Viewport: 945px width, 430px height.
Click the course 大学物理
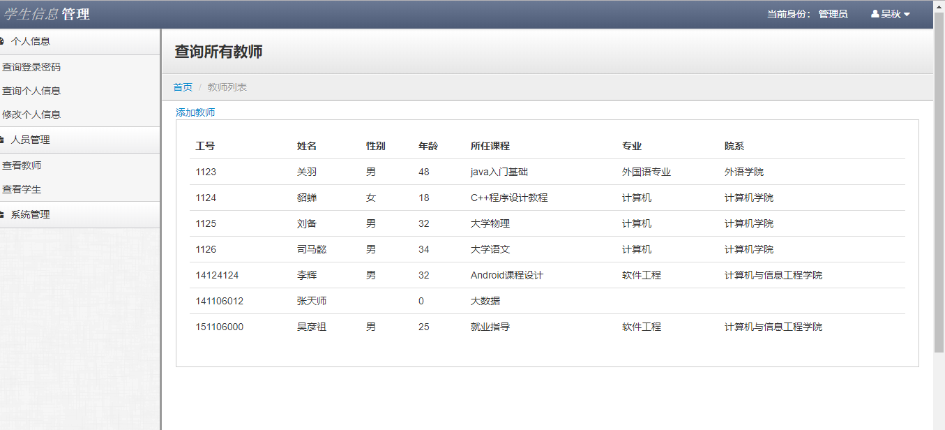click(x=490, y=223)
